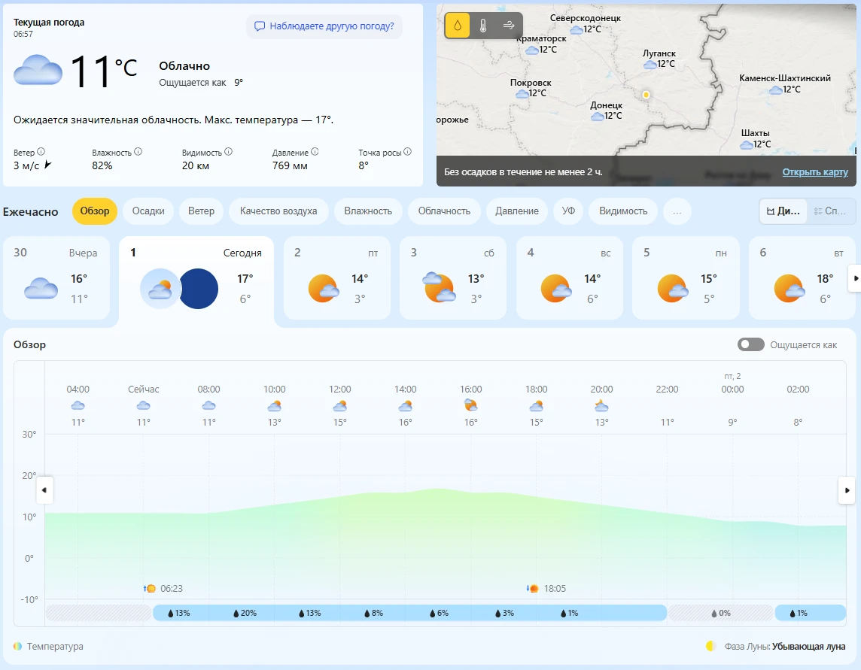
Task: Select the temperature map layer icon
Action: coord(483,26)
